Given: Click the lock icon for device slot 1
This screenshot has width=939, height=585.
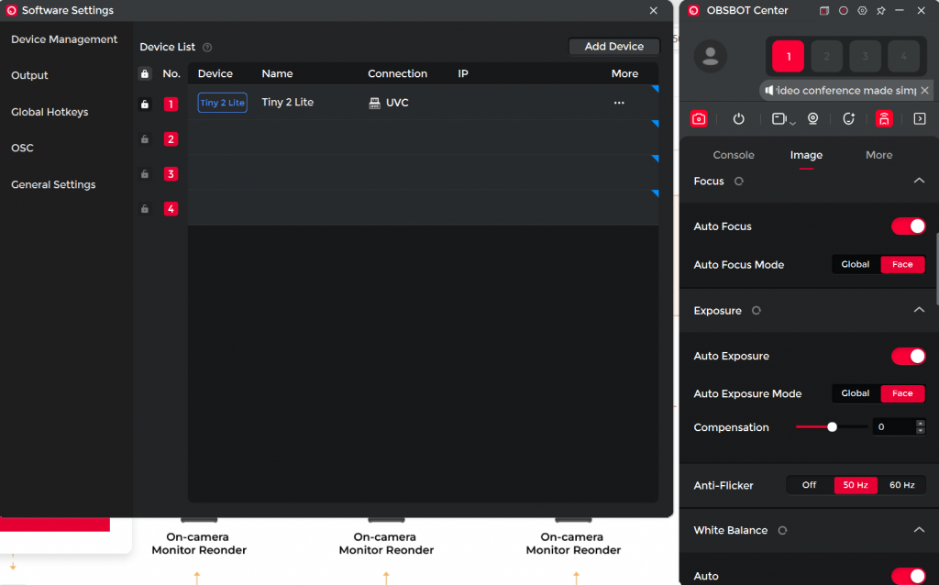Looking at the screenshot, I should point(145,105).
